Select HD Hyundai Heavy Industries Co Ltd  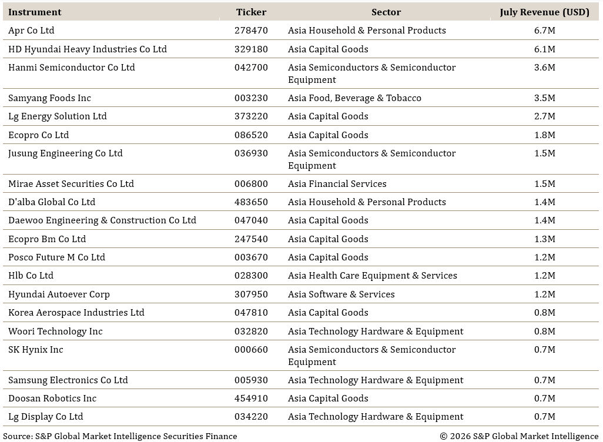click(x=88, y=49)
